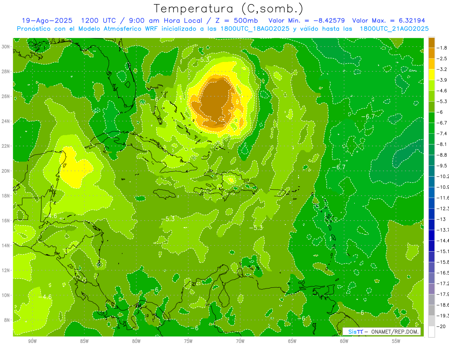This screenshot has width=449, height=346.
Task: Click the colorbar tick label -10.2
Action: [x=443, y=176]
